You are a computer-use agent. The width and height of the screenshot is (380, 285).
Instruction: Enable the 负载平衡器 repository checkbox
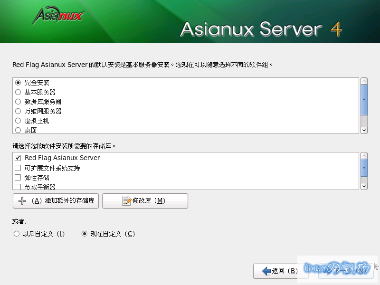pos(18,187)
